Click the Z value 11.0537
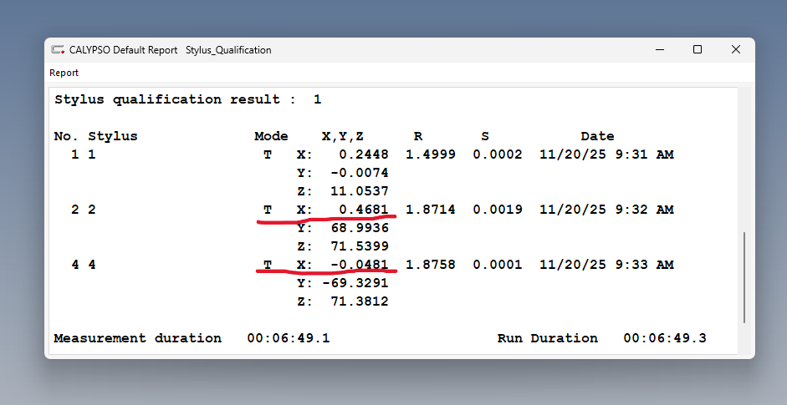 point(360,191)
